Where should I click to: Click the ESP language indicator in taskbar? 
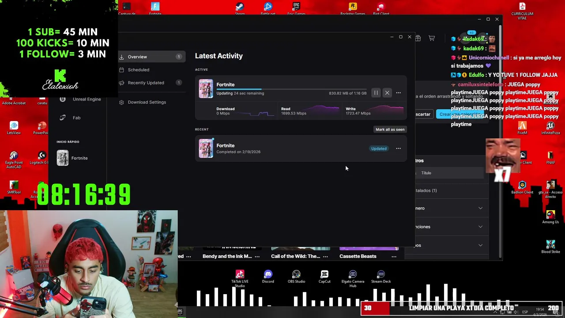point(525,312)
